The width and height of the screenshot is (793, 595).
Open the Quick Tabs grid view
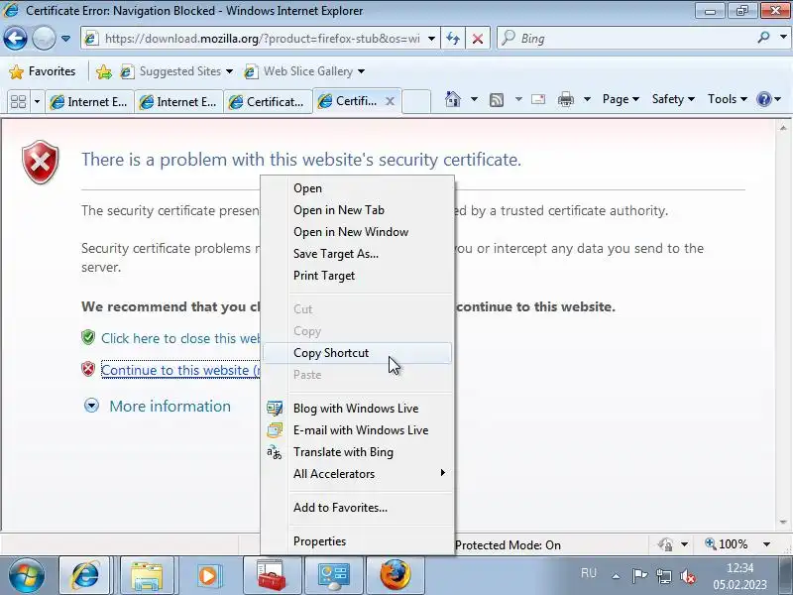[x=18, y=102]
